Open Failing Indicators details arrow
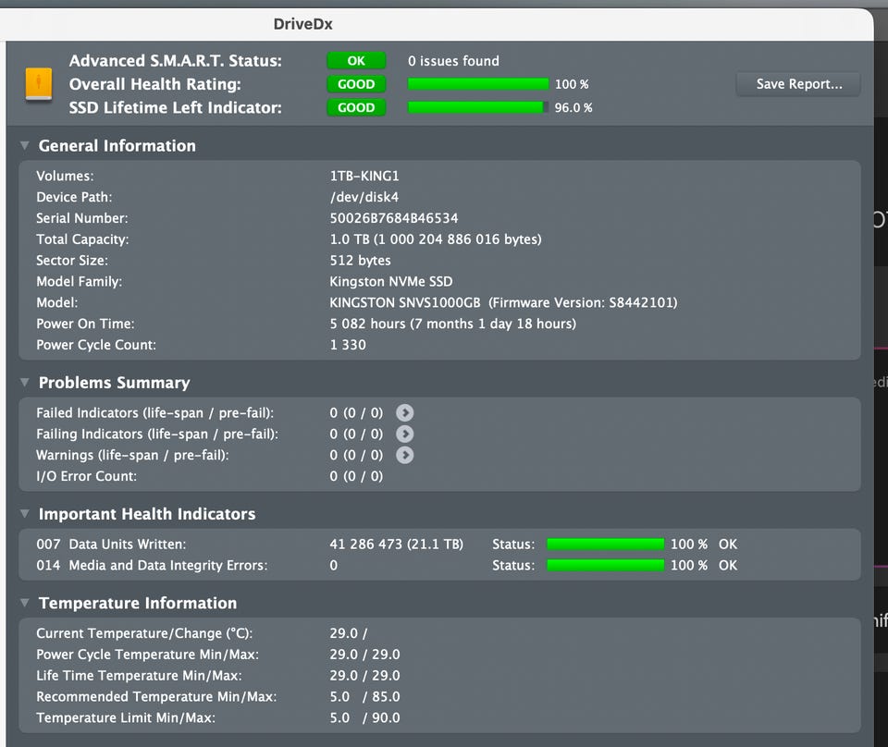The width and height of the screenshot is (888, 747). (x=404, y=434)
